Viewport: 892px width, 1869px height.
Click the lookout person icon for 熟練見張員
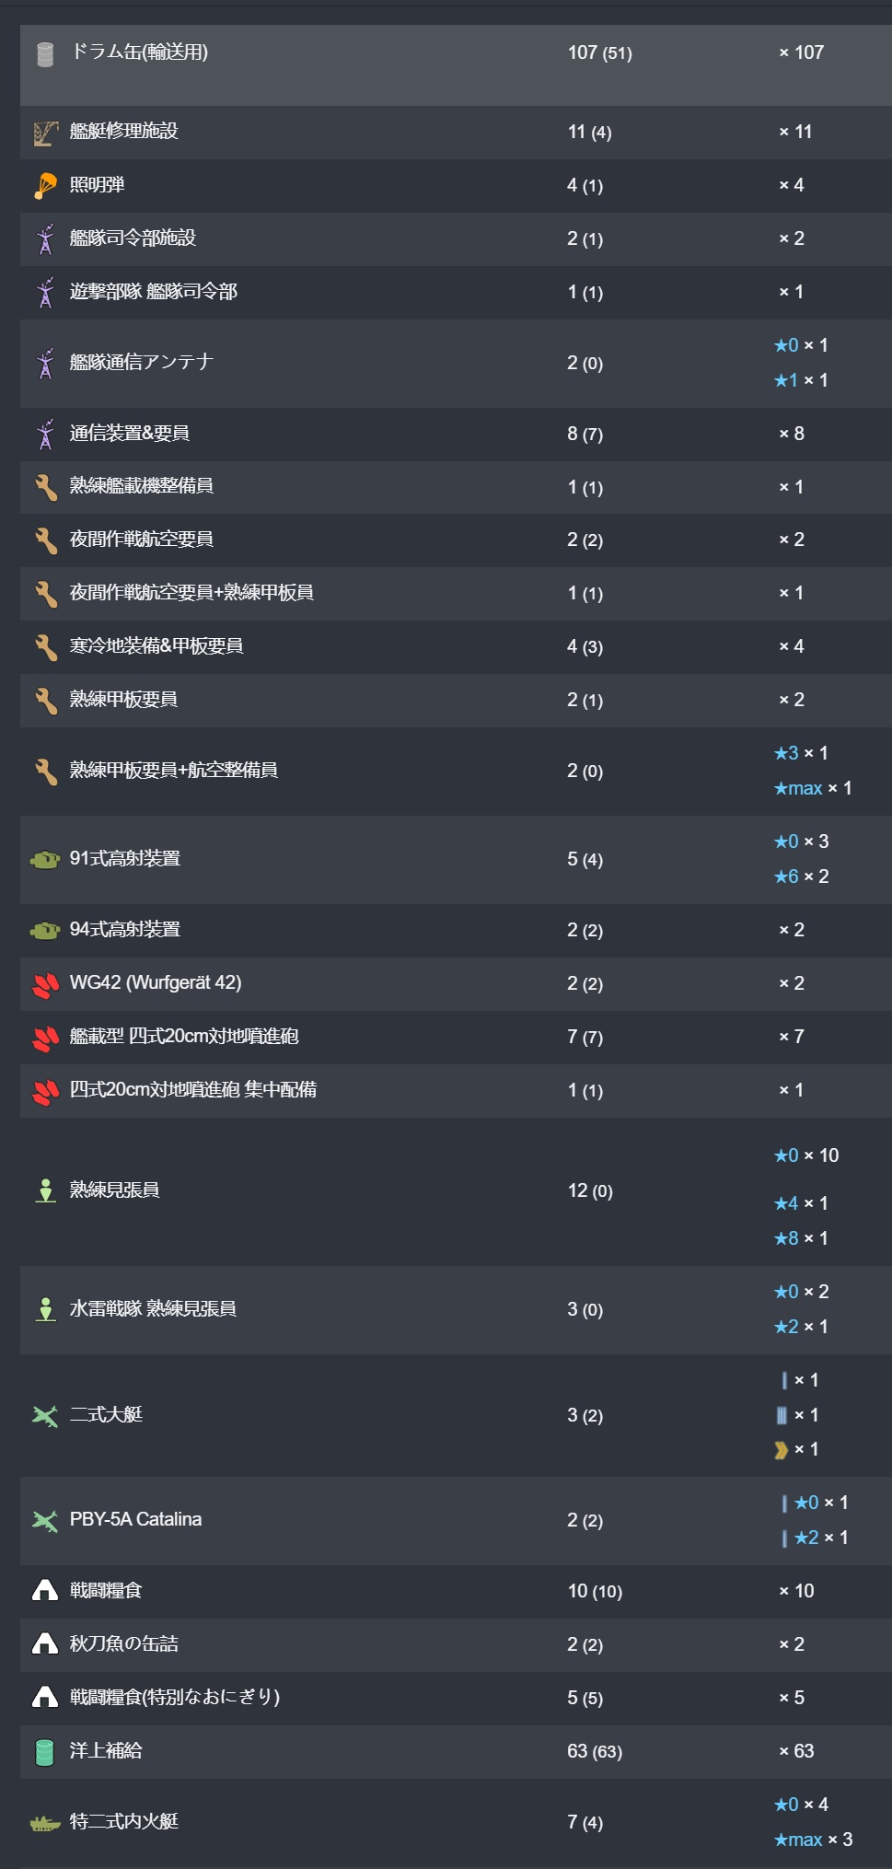coord(45,1190)
